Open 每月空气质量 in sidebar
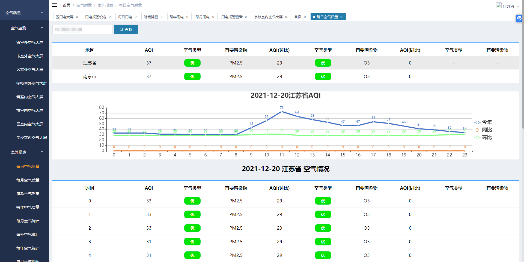The width and height of the screenshot is (524, 262). 28,180
